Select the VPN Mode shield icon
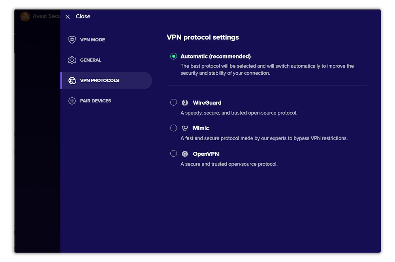Viewport: 395px width, 262px height. 72,40
